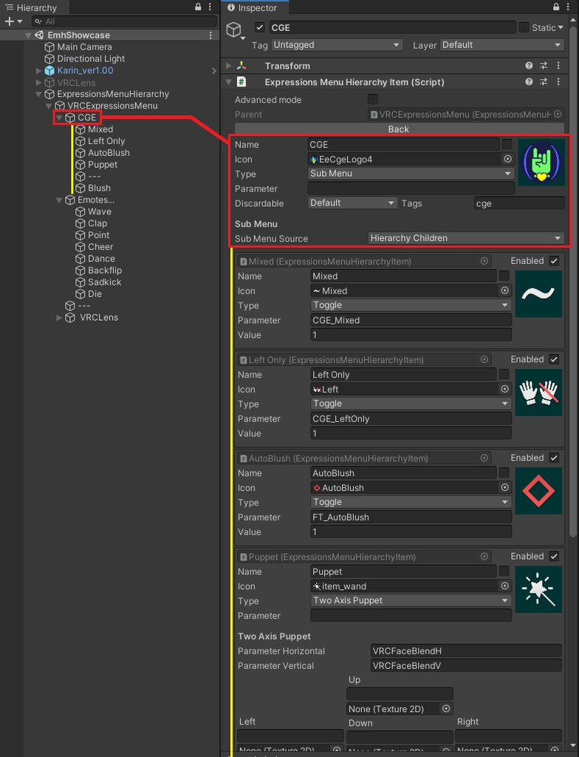Screen dimensions: 579x757
Task: Click the Back button
Action: tap(399, 129)
